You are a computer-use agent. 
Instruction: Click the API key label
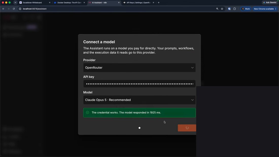pyautogui.click(x=89, y=77)
